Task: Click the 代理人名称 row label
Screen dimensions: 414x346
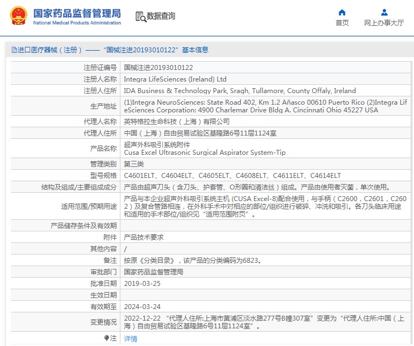Action: click(x=100, y=122)
